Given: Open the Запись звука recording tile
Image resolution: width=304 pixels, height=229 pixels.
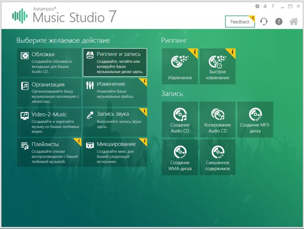Looking at the screenshot, I should 115,122.
